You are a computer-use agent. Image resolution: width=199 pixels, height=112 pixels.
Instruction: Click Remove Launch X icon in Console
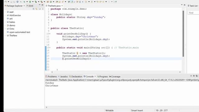click(194, 76)
